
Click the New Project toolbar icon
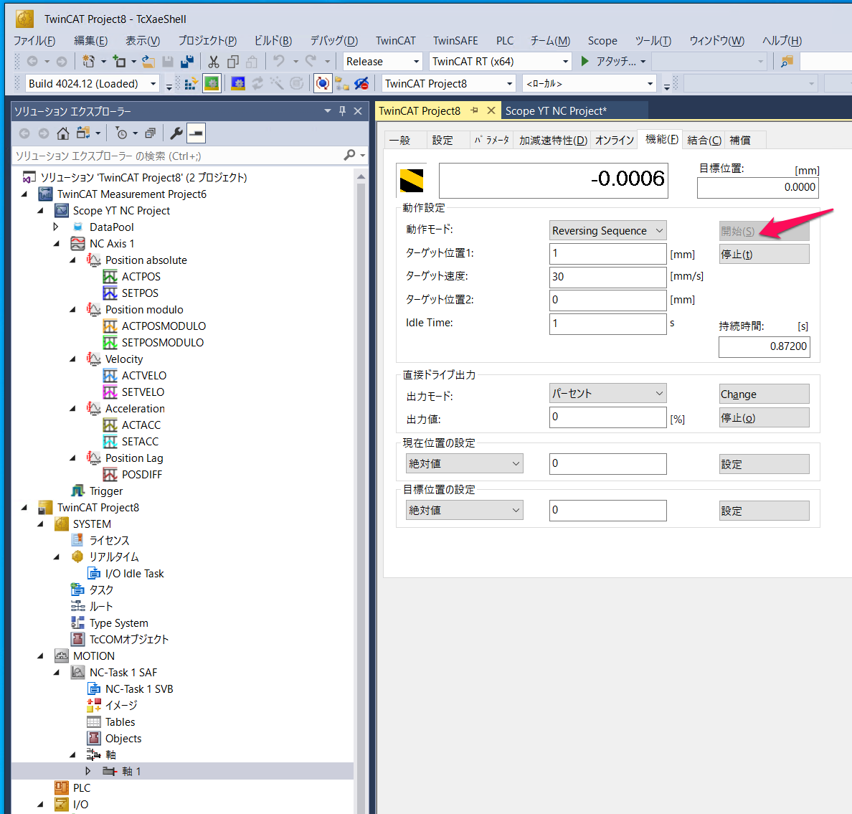[88, 62]
